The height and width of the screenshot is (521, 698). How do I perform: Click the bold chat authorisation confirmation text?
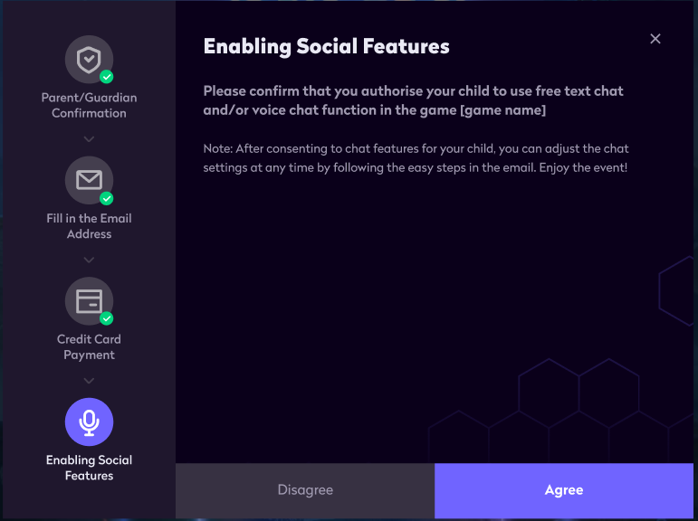pos(413,100)
